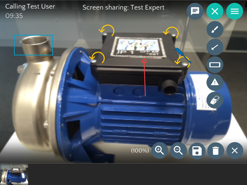This screenshot has width=247, height=185.
Task: Delete all annotations with trash icon
Action: [216, 151]
